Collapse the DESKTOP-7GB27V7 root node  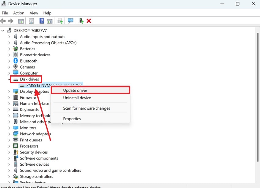(x=3, y=31)
